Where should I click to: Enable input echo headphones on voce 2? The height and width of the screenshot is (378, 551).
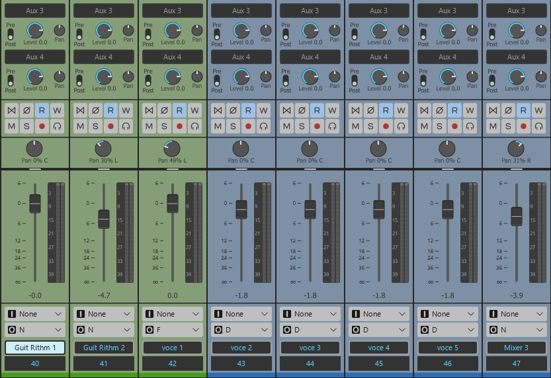pyautogui.click(x=264, y=126)
